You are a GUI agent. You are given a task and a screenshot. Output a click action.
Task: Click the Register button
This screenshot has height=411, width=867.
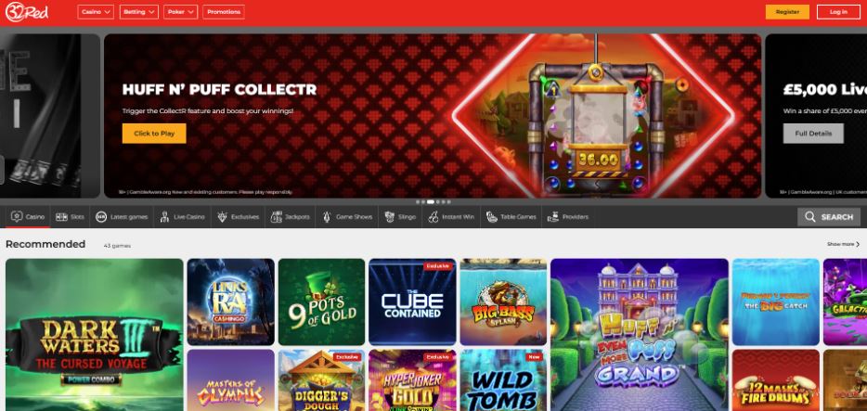[787, 12]
